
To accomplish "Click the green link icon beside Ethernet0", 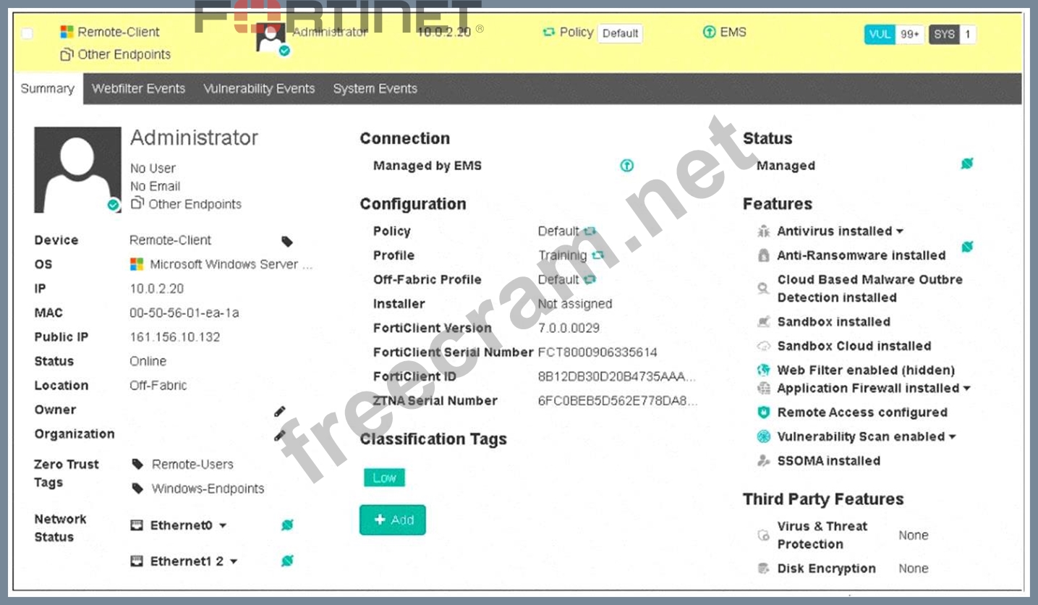I will (287, 525).
